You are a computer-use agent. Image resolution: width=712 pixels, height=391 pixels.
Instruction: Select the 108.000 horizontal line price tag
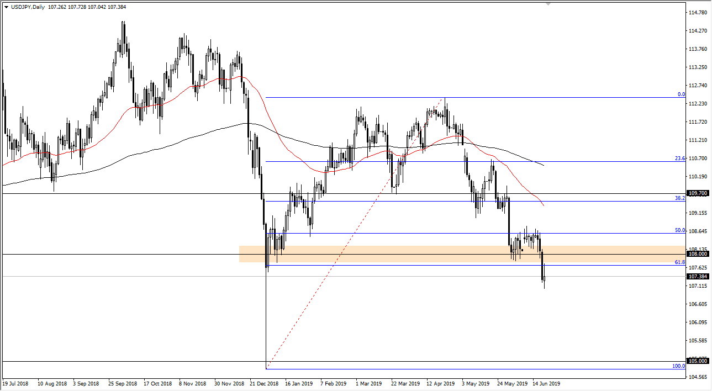click(698, 254)
